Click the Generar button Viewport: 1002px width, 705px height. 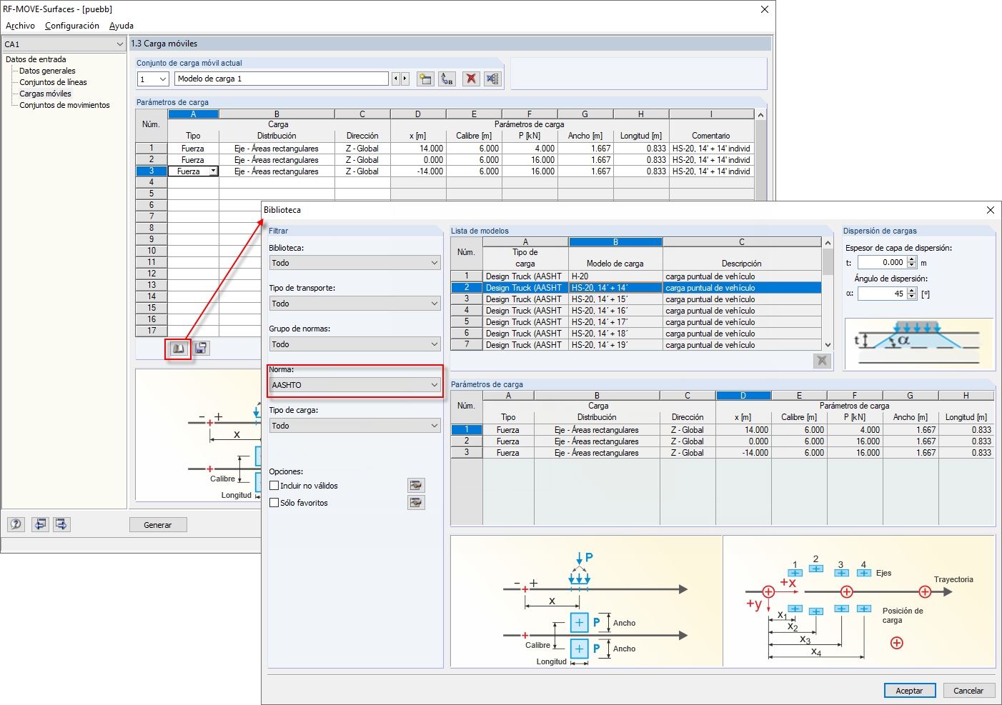pyautogui.click(x=158, y=525)
